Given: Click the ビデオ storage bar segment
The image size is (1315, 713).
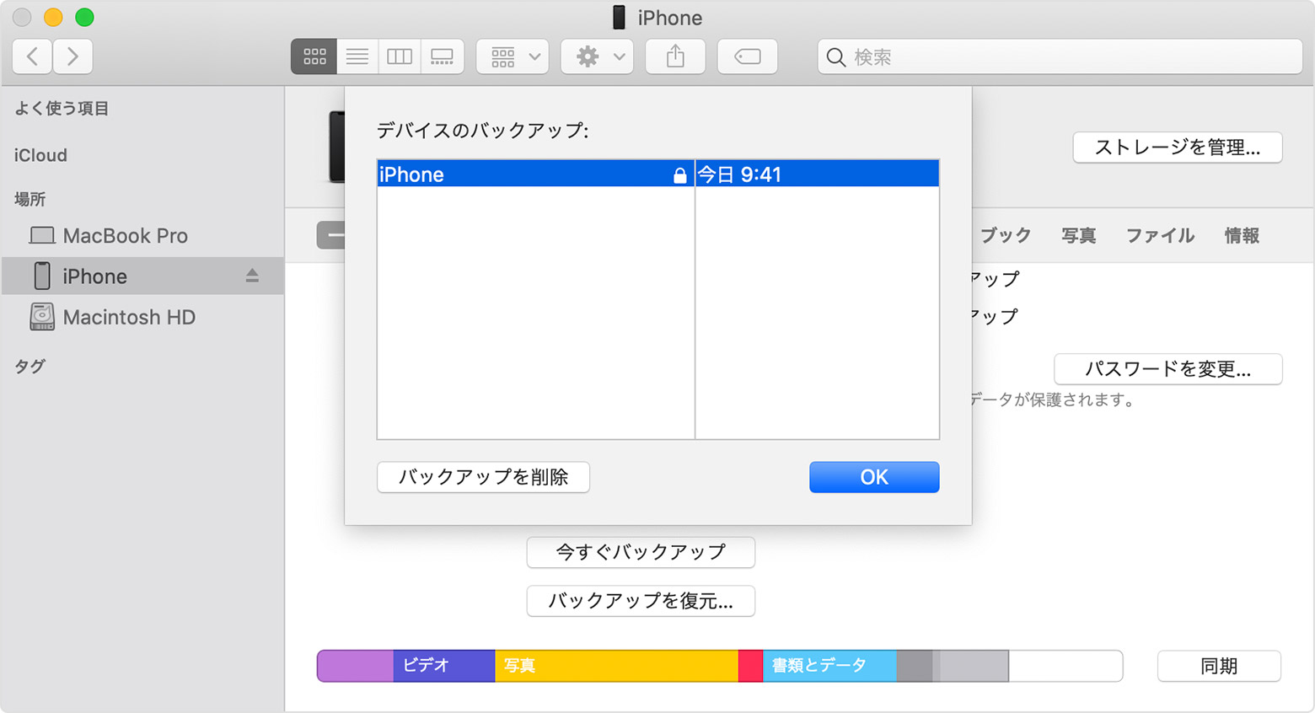Looking at the screenshot, I should pyautogui.click(x=444, y=665).
